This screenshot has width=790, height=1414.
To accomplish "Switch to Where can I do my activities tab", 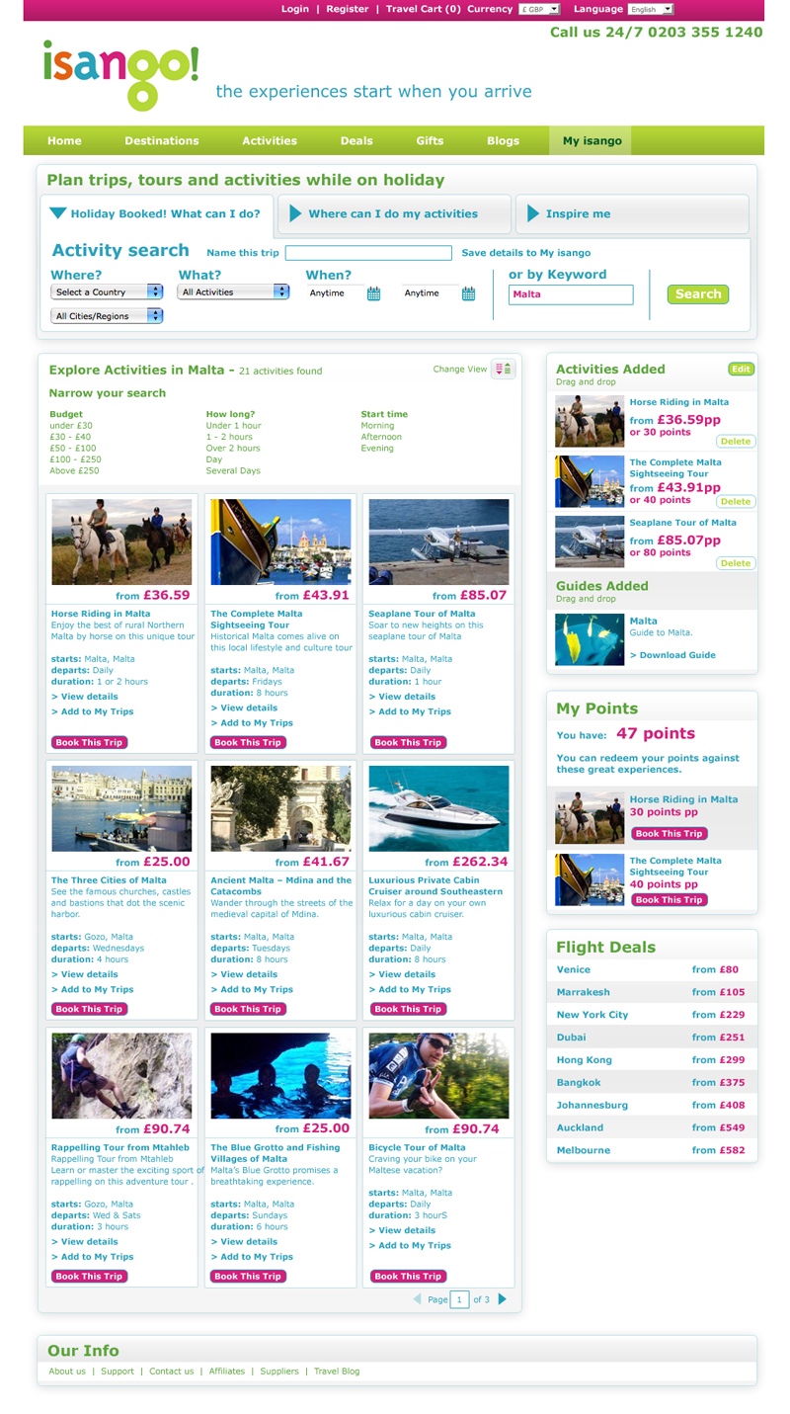I will [395, 213].
